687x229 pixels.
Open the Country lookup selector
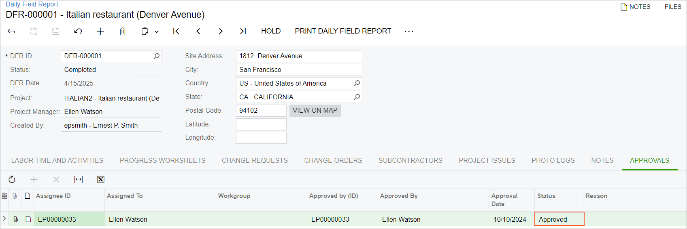click(x=357, y=83)
